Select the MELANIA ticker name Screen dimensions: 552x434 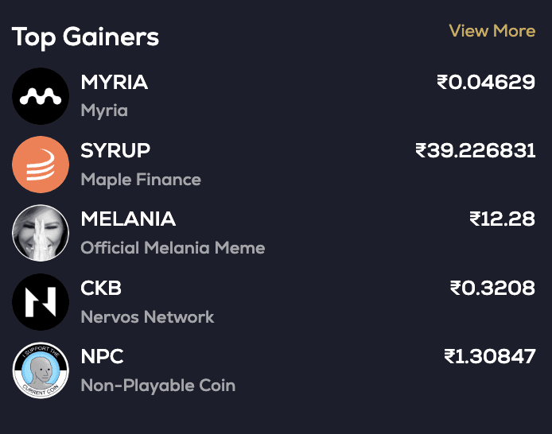tap(128, 219)
